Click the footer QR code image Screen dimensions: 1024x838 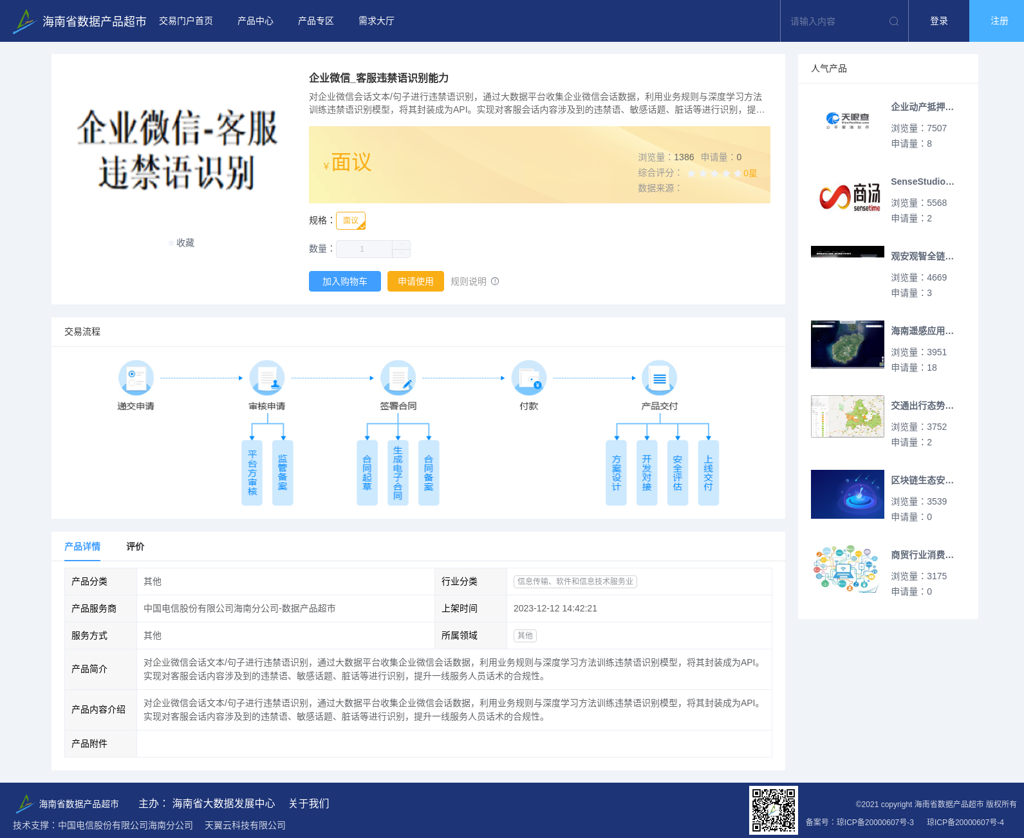pos(774,810)
